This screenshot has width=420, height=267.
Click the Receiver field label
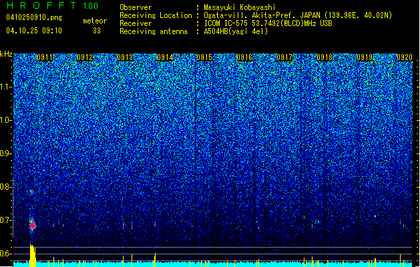136,23
